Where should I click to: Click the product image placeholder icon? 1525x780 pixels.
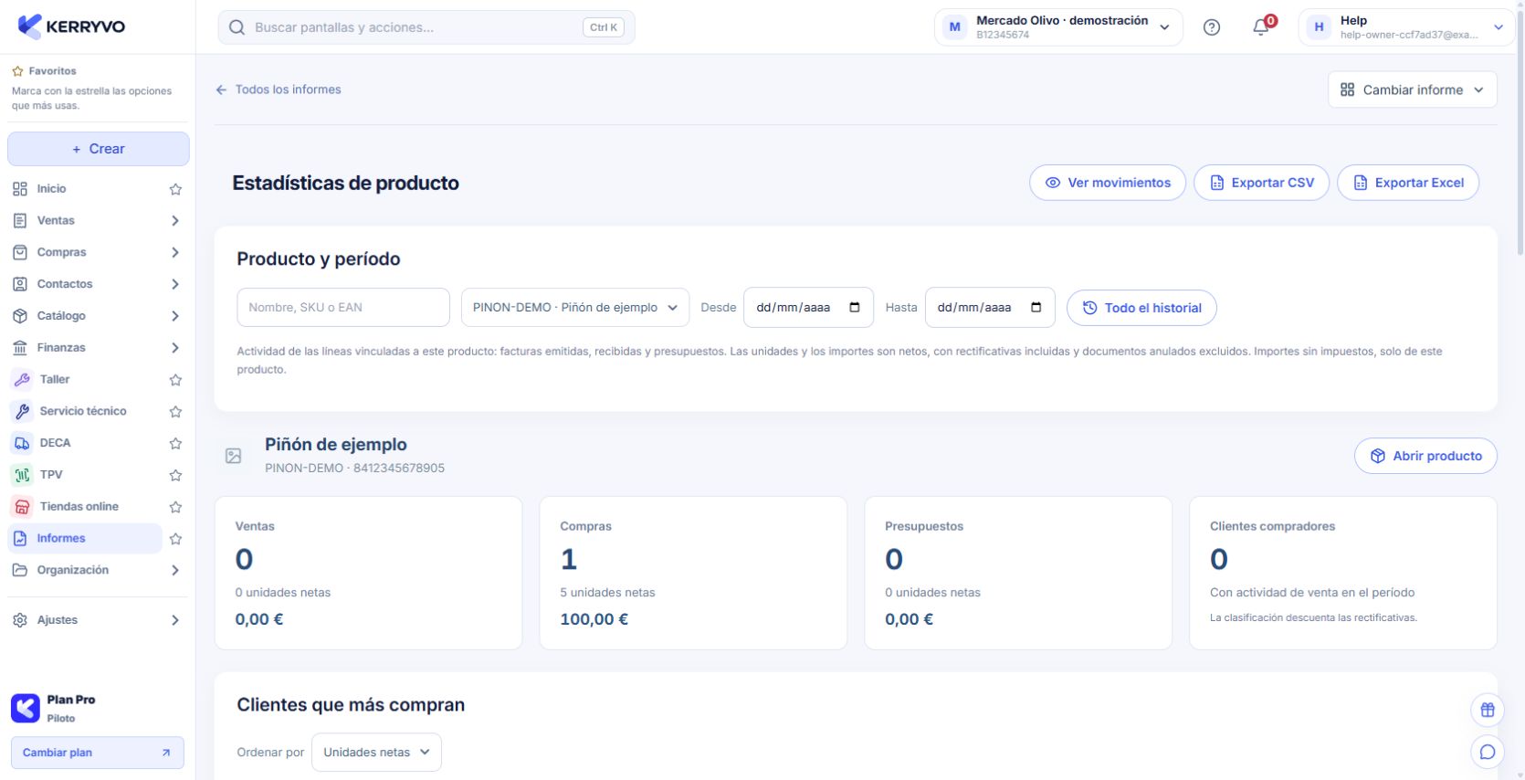click(x=234, y=456)
